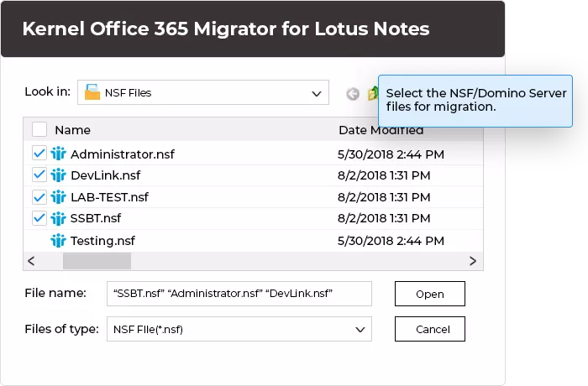Image resolution: width=588 pixels, height=386 pixels.
Task: Uncheck the DevLink.nsf checkbox
Action: point(39,175)
